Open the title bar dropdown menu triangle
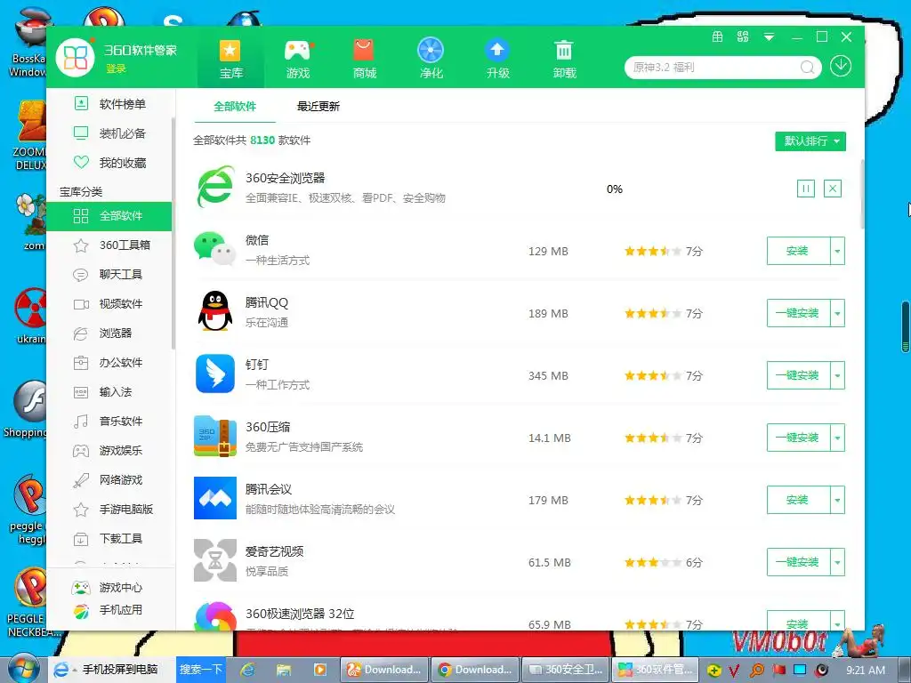Image resolution: width=911 pixels, height=683 pixels. [769, 37]
